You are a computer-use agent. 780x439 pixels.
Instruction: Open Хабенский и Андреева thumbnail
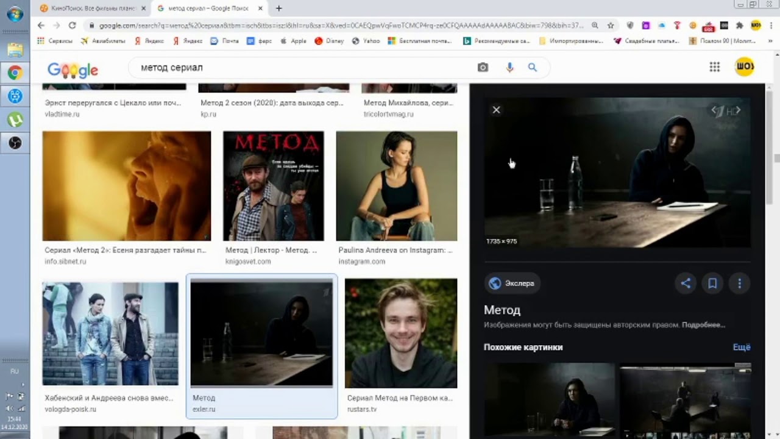coord(110,334)
